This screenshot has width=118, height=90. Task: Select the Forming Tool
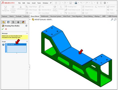(70, 7)
